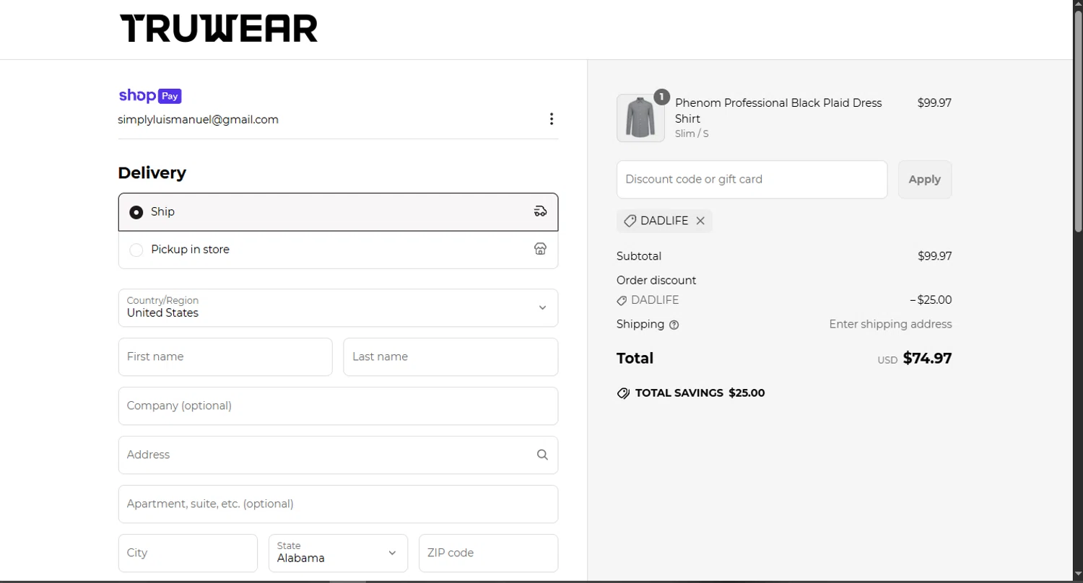Click the item quantity badge on shirt
The image size is (1083, 583).
pyautogui.click(x=661, y=97)
